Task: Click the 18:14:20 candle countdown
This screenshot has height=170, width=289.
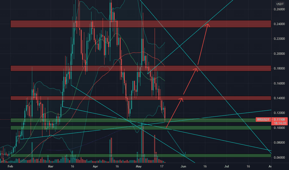Action: coord(280,123)
